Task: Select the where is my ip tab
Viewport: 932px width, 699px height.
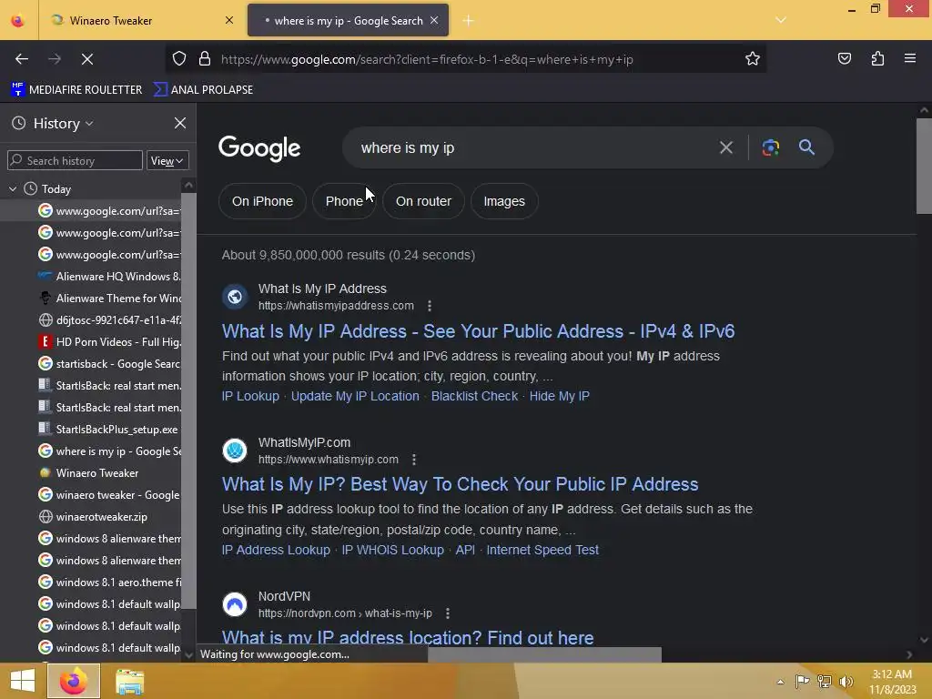Action: (348, 20)
